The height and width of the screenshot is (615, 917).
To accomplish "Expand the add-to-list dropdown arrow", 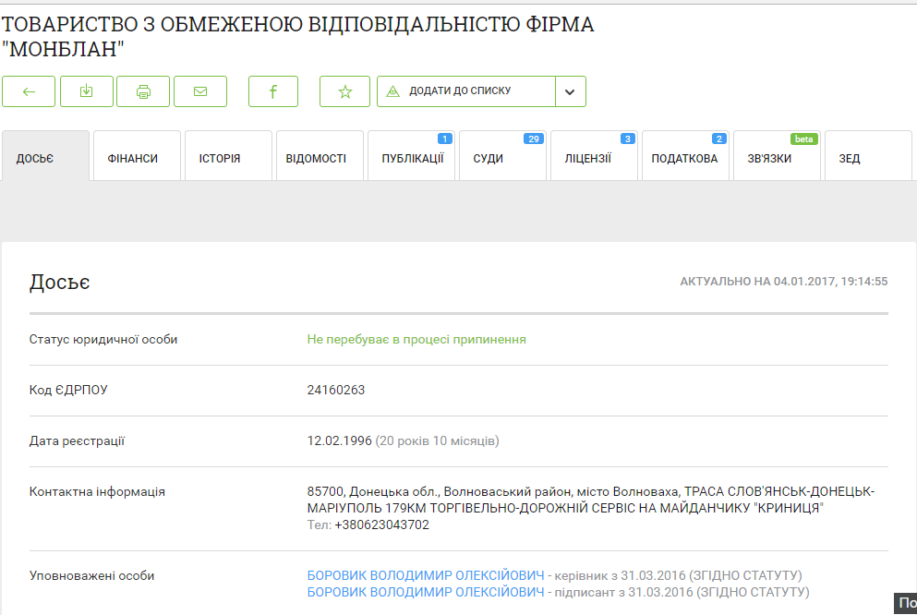I will pos(570,91).
